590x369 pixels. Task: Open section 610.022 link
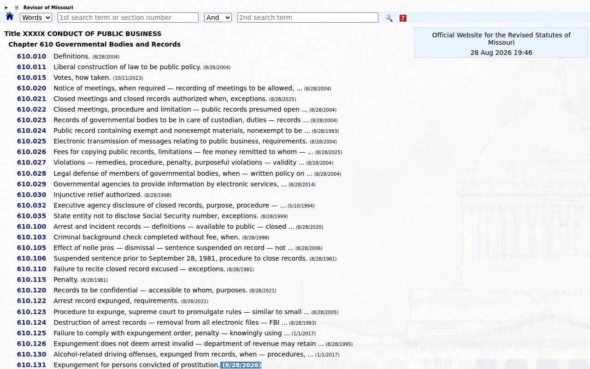click(x=32, y=109)
